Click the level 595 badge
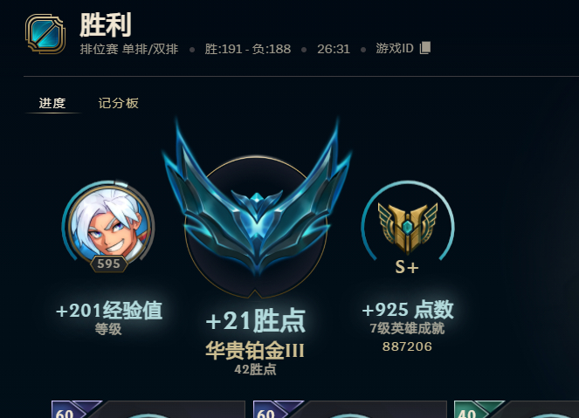 click(x=109, y=264)
